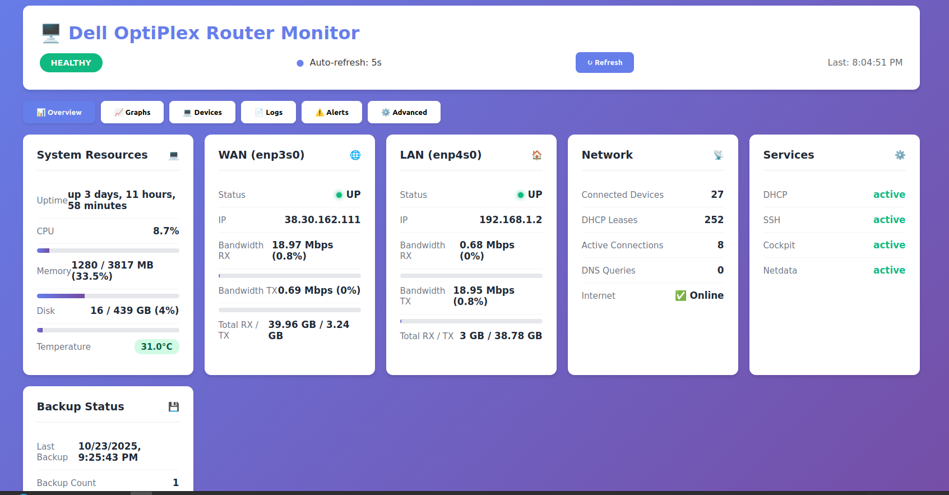Click the satellite dish icon in Network card
This screenshot has height=495, width=949.
point(718,155)
